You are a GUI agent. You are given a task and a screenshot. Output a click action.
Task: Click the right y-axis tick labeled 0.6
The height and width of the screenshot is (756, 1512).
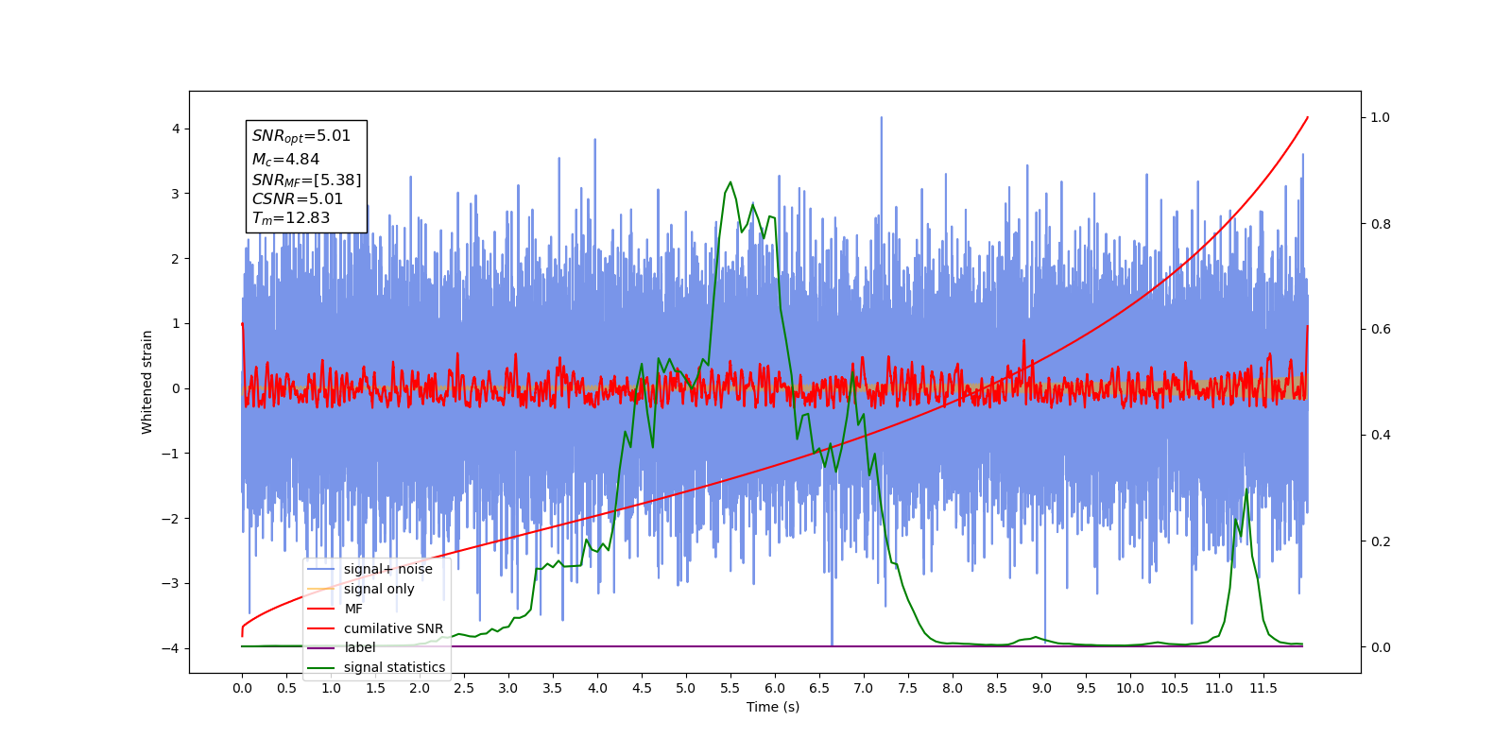[1381, 329]
